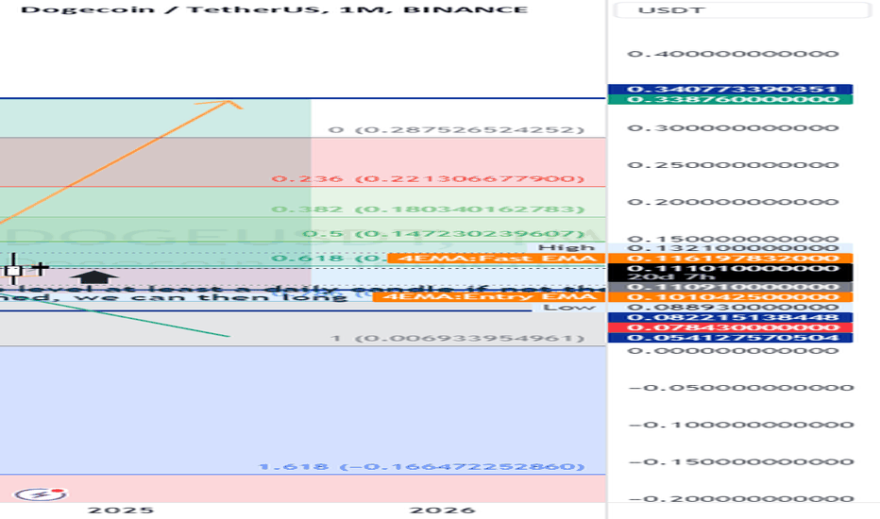The height and width of the screenshot is (519, 880).
Task: Click the Low price line label
Action: pos(569,307)
